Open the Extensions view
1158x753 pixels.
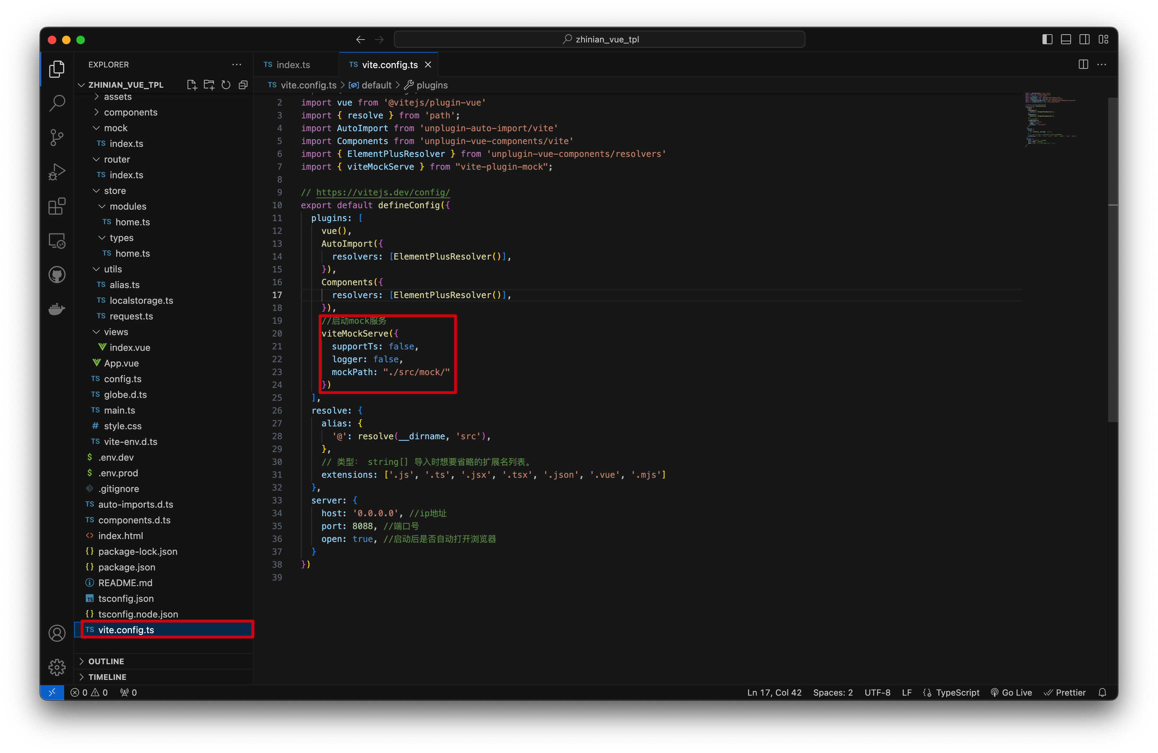pyautogui.click(x=57, y=206)
